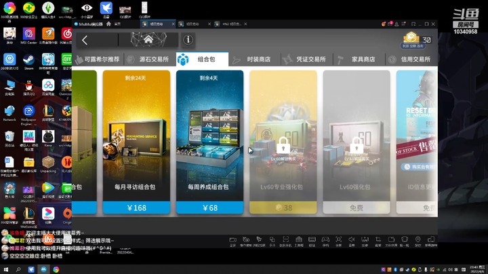Open the store info (i) button
Viewport: 488px width, 274px height.
[188, 39]
